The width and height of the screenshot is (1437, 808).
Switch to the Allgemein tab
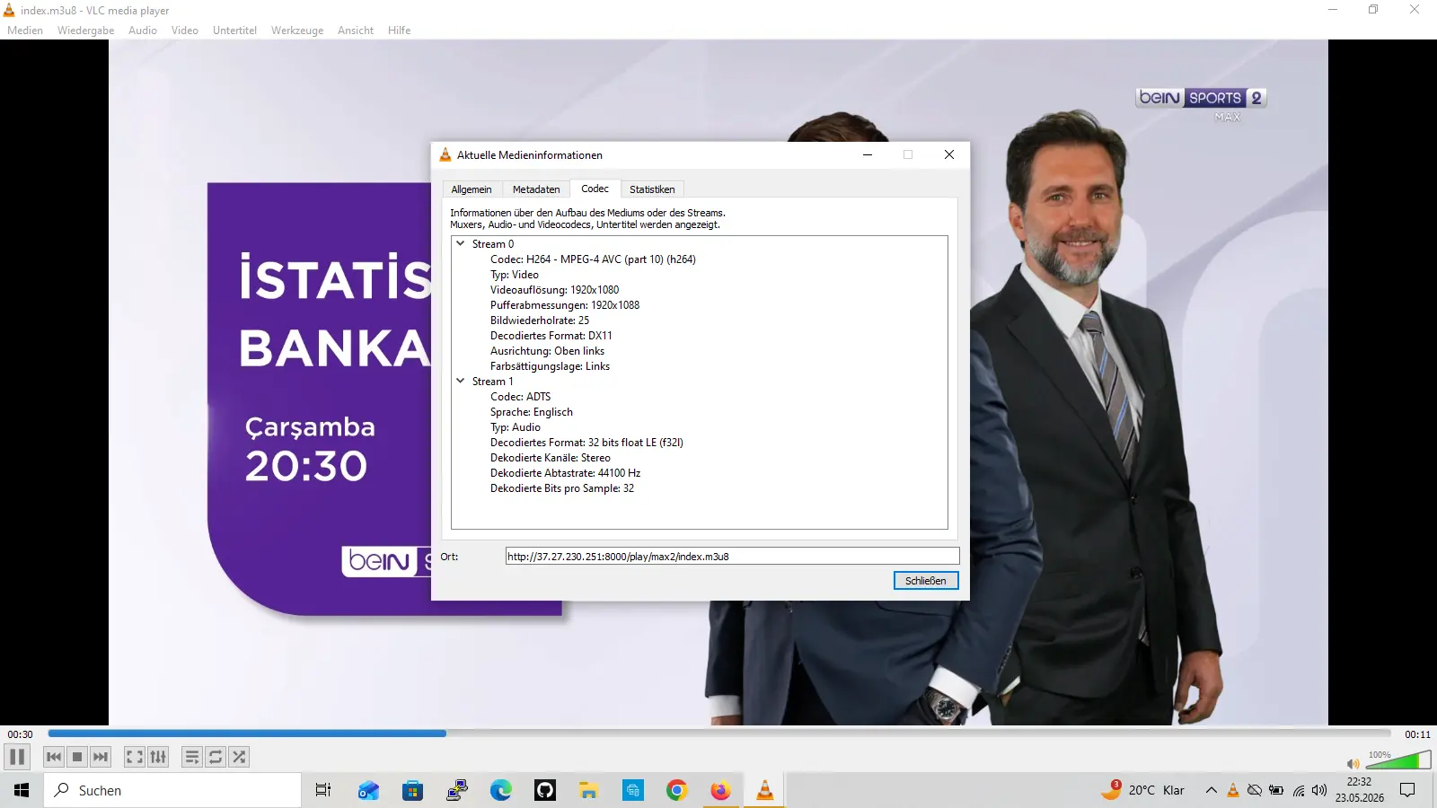click(x=472, y=189)
